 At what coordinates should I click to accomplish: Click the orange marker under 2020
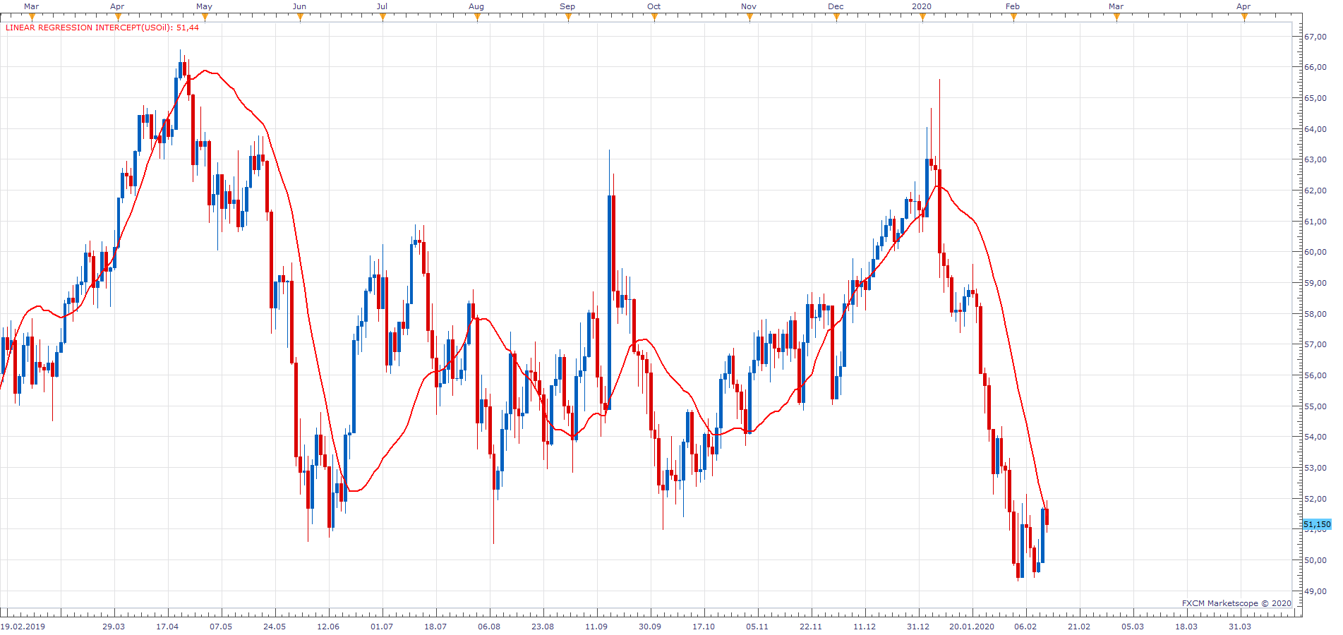922,17
